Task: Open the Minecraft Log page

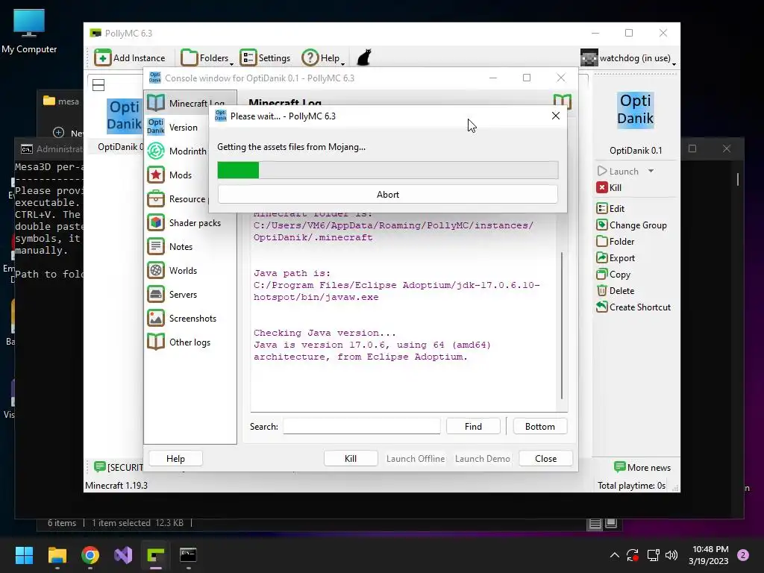Action: pyautogui.click(x=190, y=103)
